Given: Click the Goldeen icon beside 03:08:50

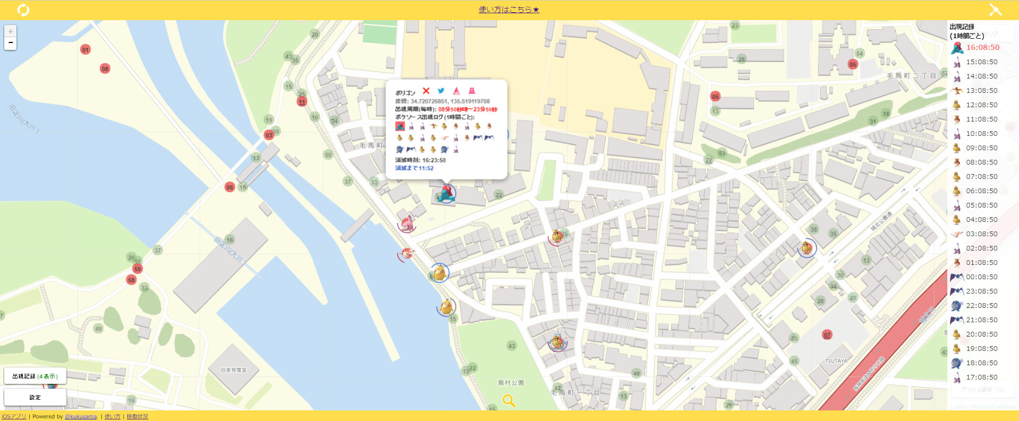Looking at the screenshot, I should pos(957,234).
